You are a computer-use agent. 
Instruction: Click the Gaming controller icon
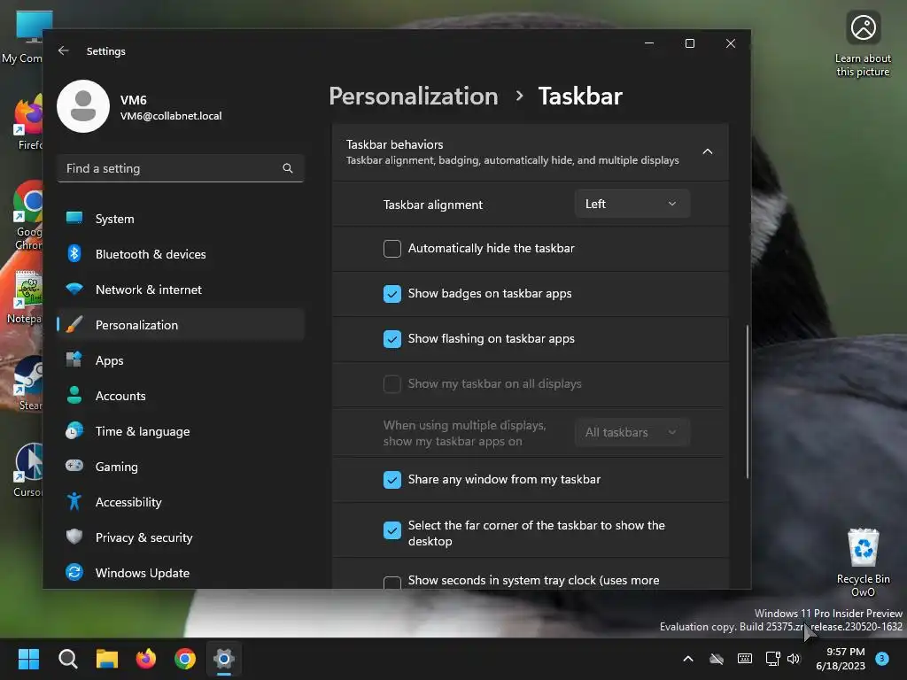[x=74, y=466]
